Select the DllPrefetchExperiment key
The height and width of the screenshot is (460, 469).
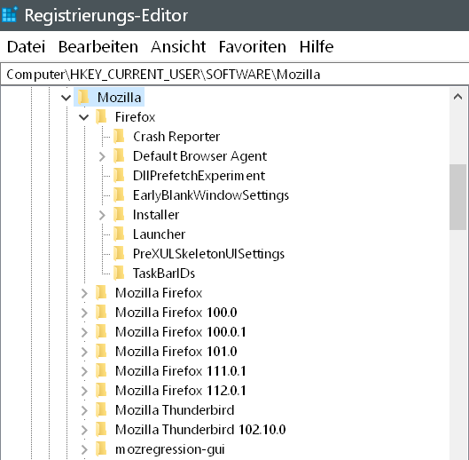[x=199, y=176]
